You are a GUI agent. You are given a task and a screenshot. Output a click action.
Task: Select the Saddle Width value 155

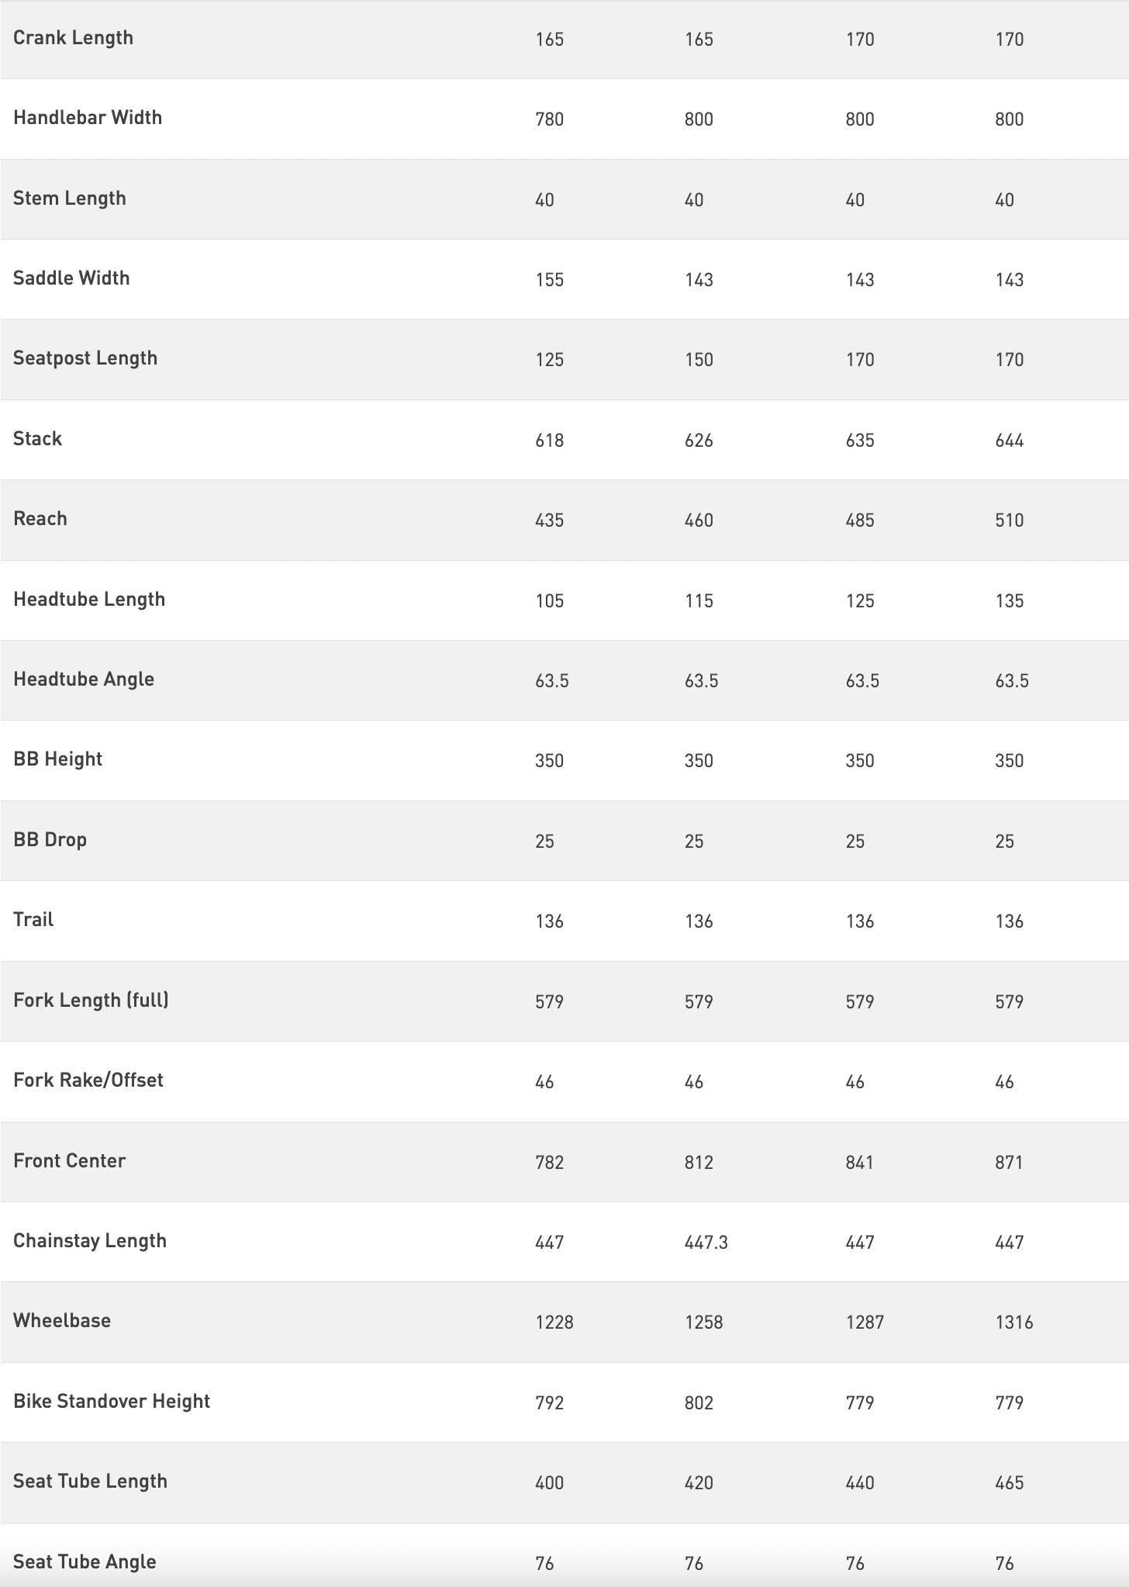[549, 280]
